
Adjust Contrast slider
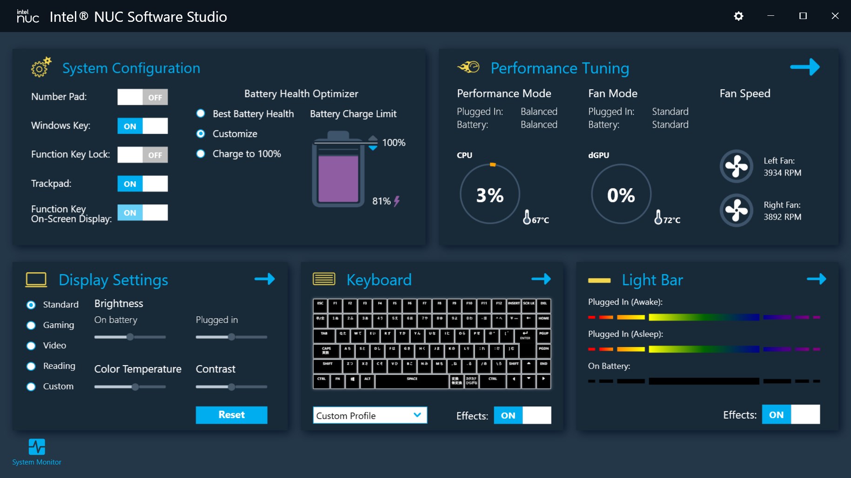231,386
